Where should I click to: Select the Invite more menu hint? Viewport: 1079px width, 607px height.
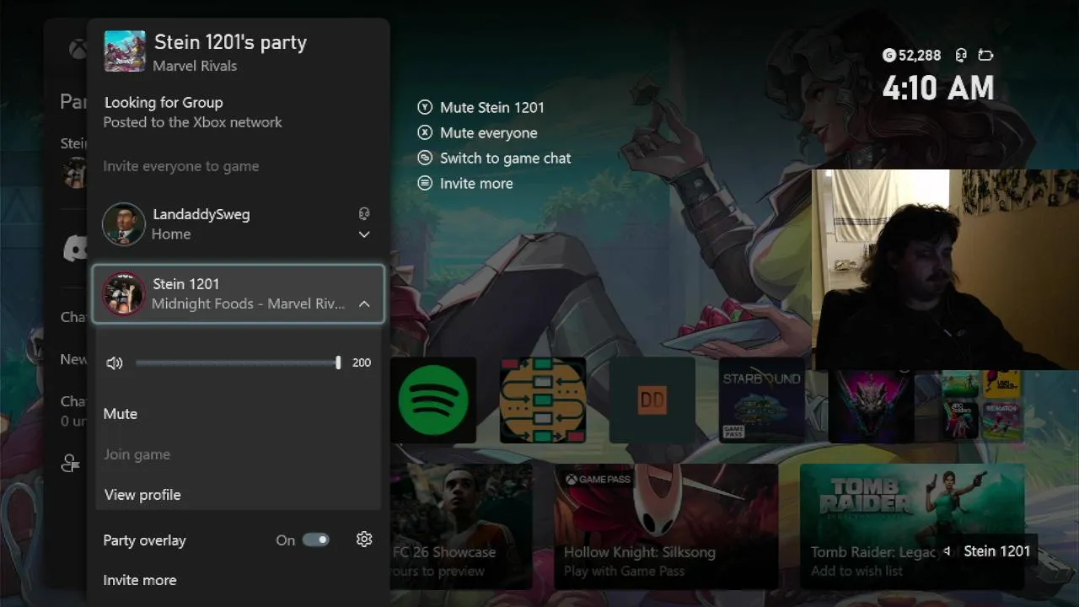click(x=465, y=184)
